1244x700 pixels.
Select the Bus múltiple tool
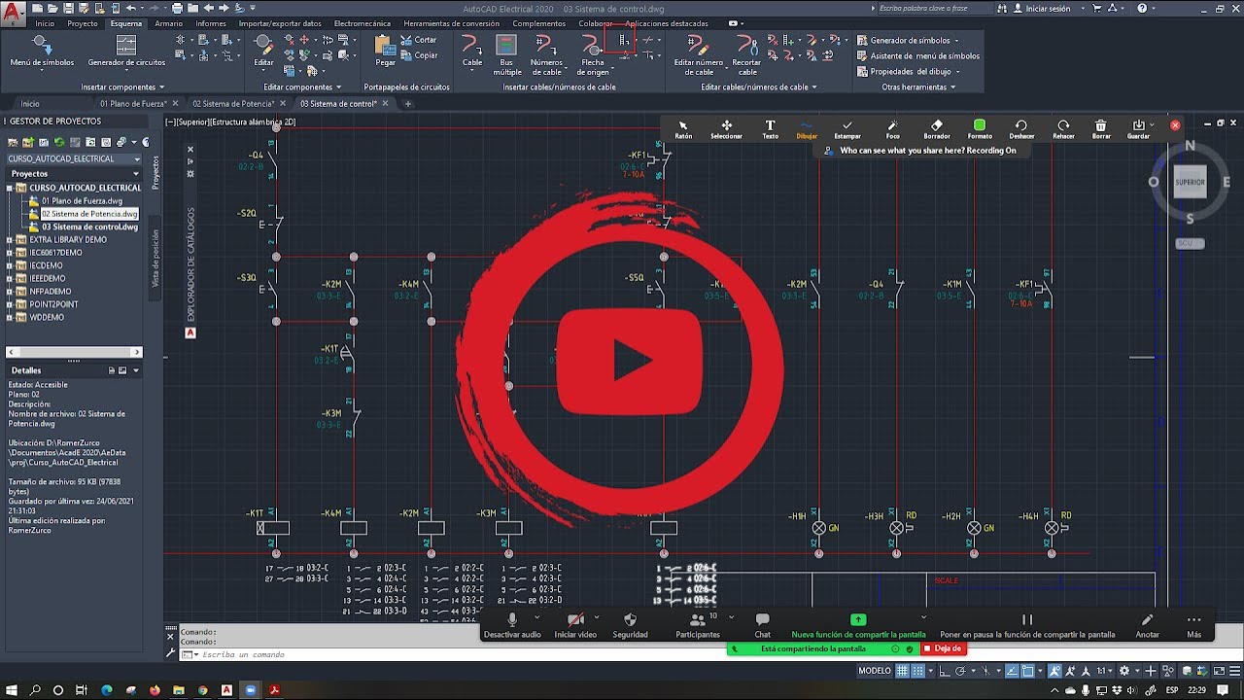point(506,54)
